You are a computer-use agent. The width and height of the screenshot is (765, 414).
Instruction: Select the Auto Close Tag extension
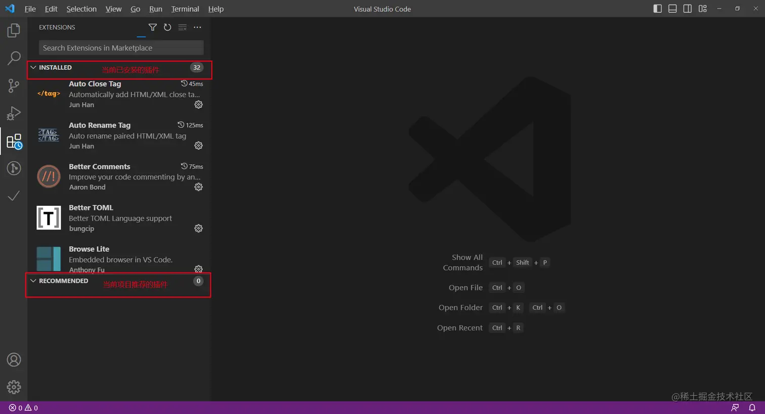(x=119, y=94)
